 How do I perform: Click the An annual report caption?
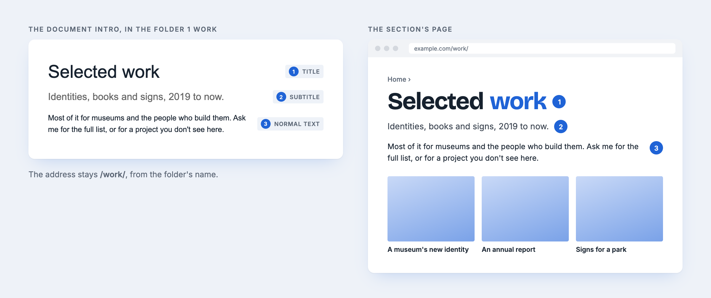(x=508, y=249)
